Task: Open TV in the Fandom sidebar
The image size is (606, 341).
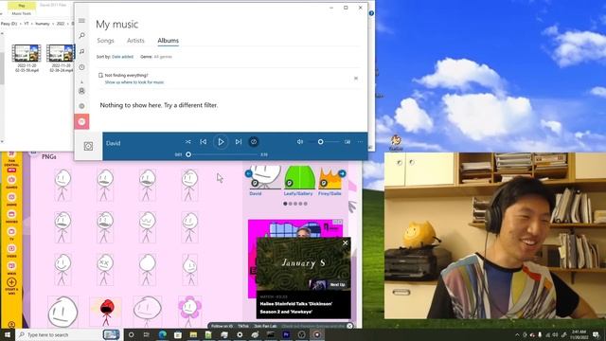Action: tap(11, 234)
